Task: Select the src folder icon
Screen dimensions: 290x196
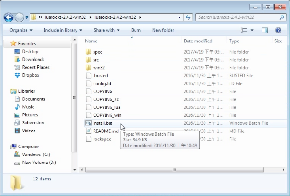Action: coord(89,60)
